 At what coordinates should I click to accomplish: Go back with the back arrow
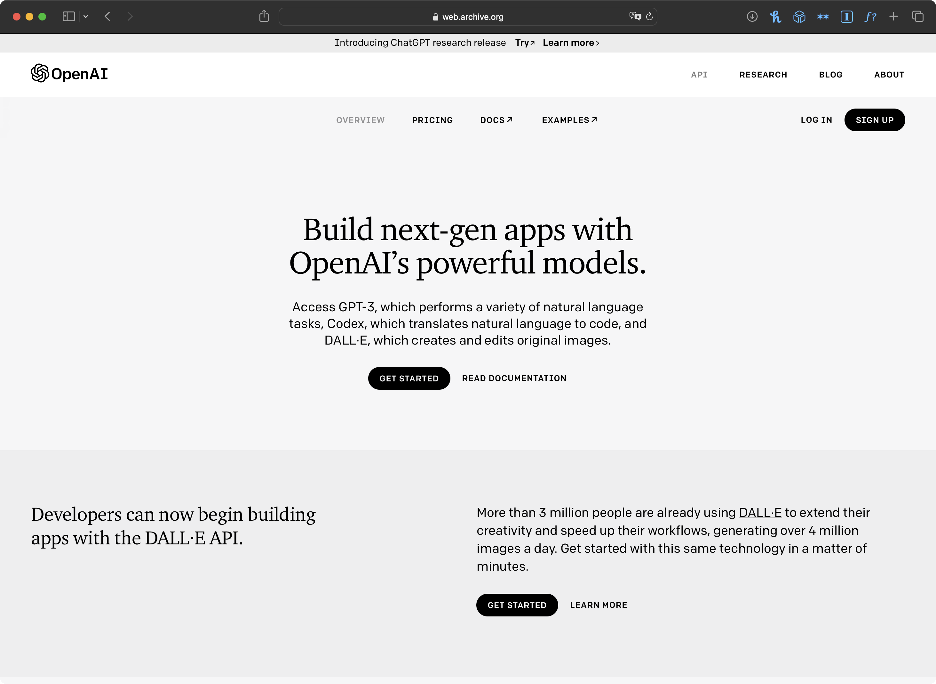[107, 17]
